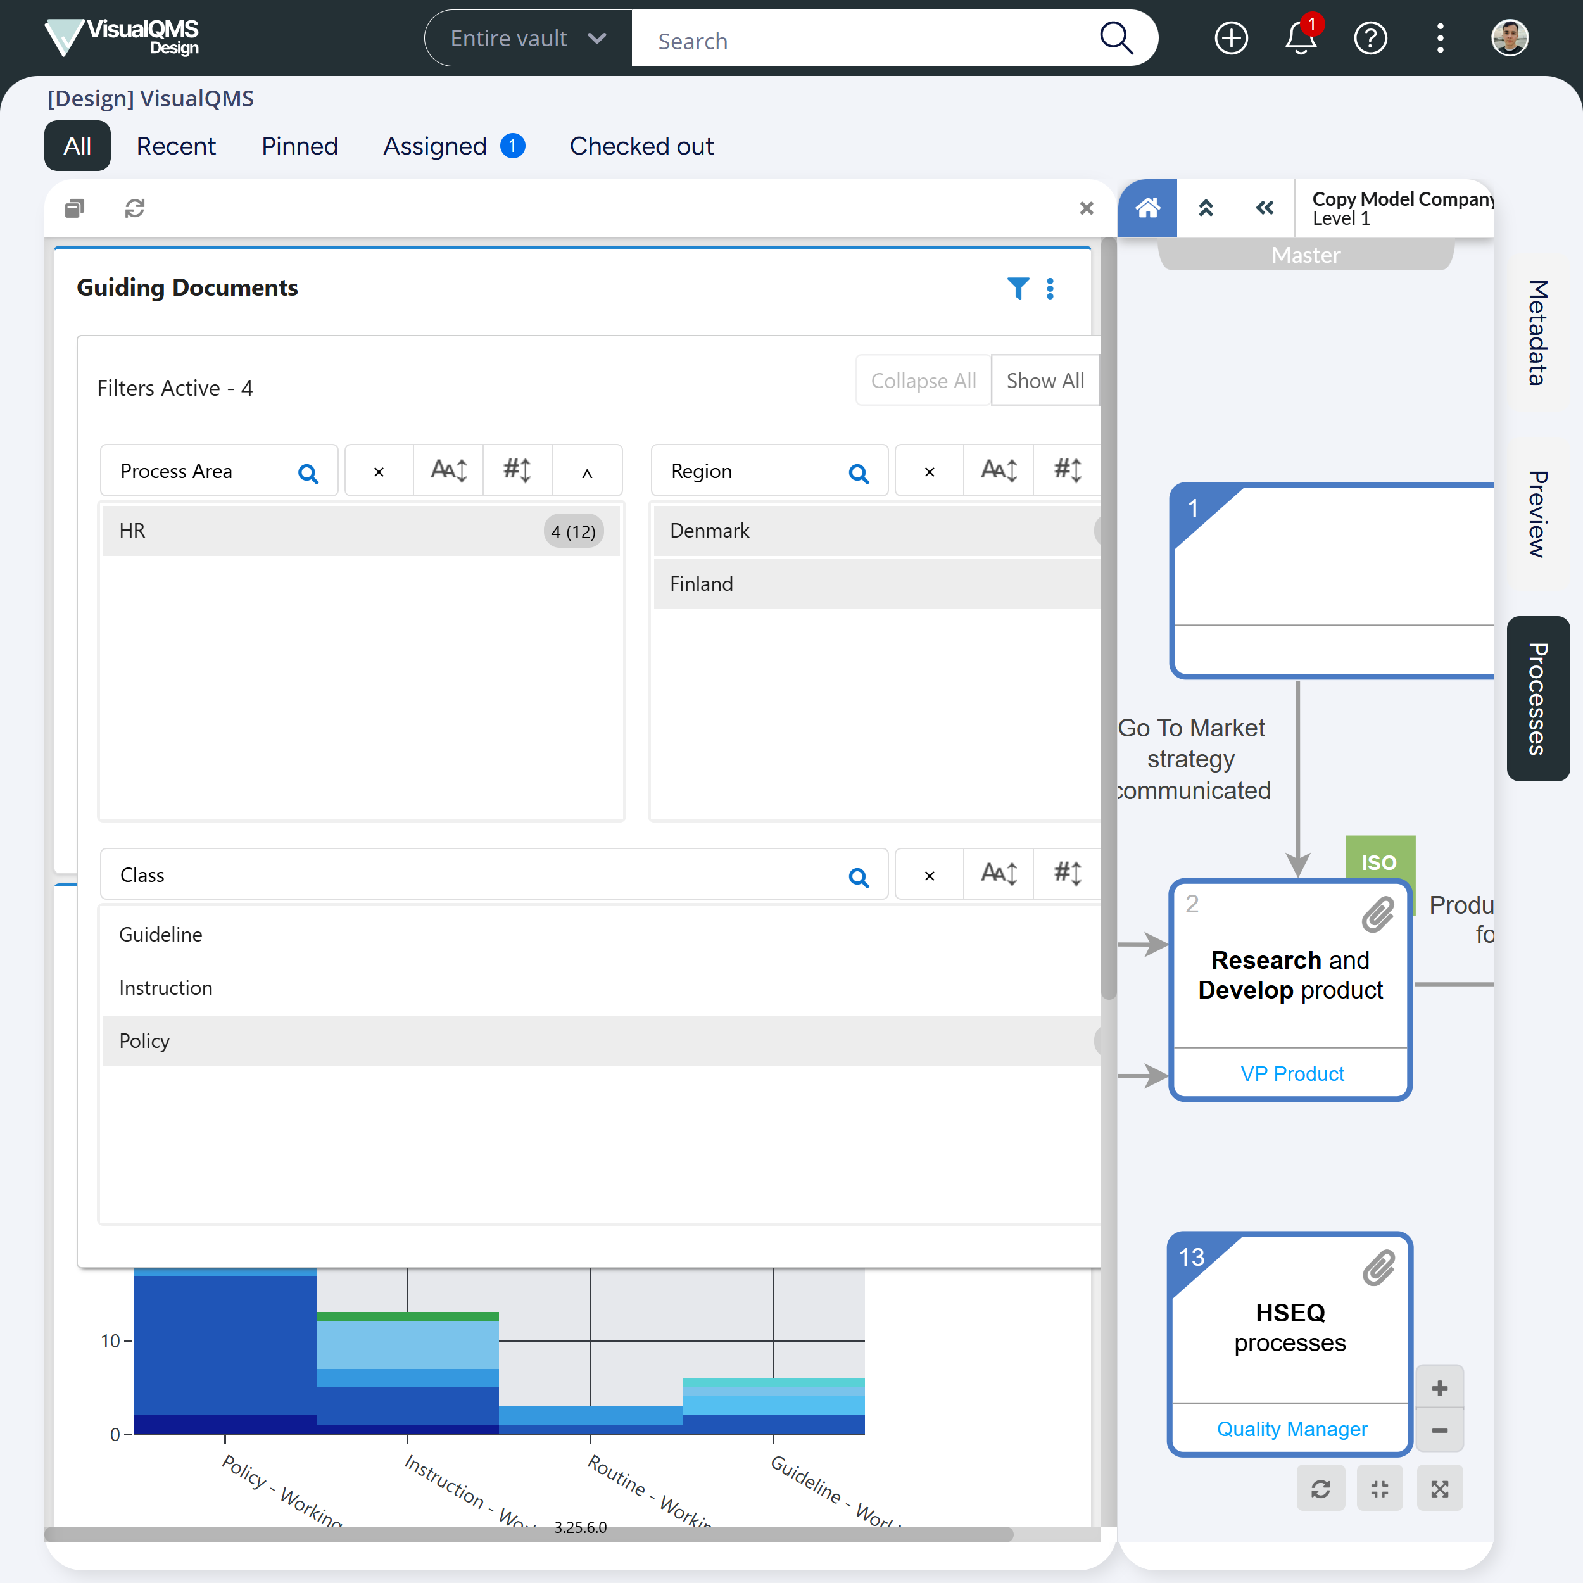
Task: Click the VP Product link
Action: [1292, 1073]
